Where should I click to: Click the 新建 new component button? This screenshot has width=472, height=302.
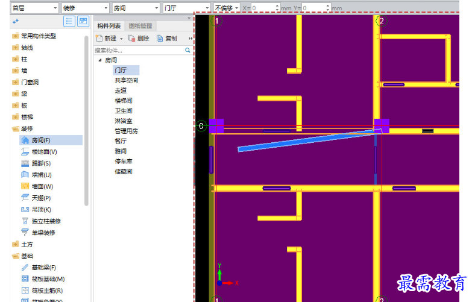pos(107,38)
